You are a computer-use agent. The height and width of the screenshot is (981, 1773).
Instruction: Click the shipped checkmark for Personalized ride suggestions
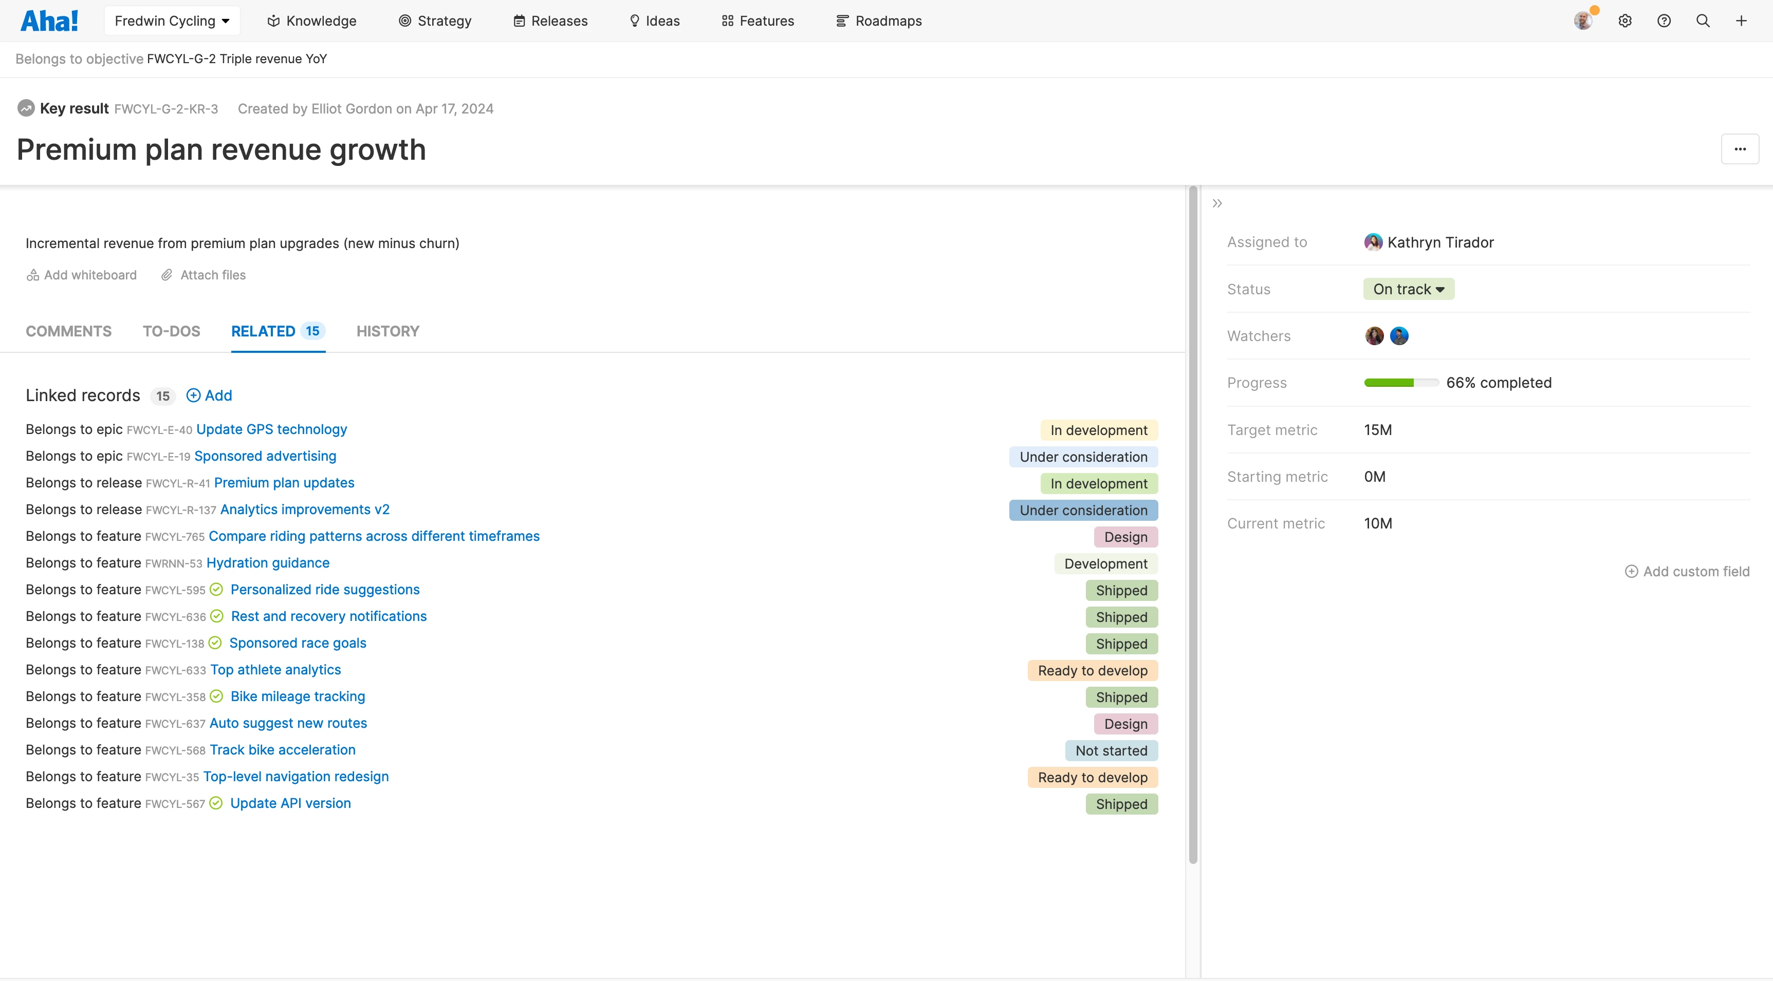216,590
